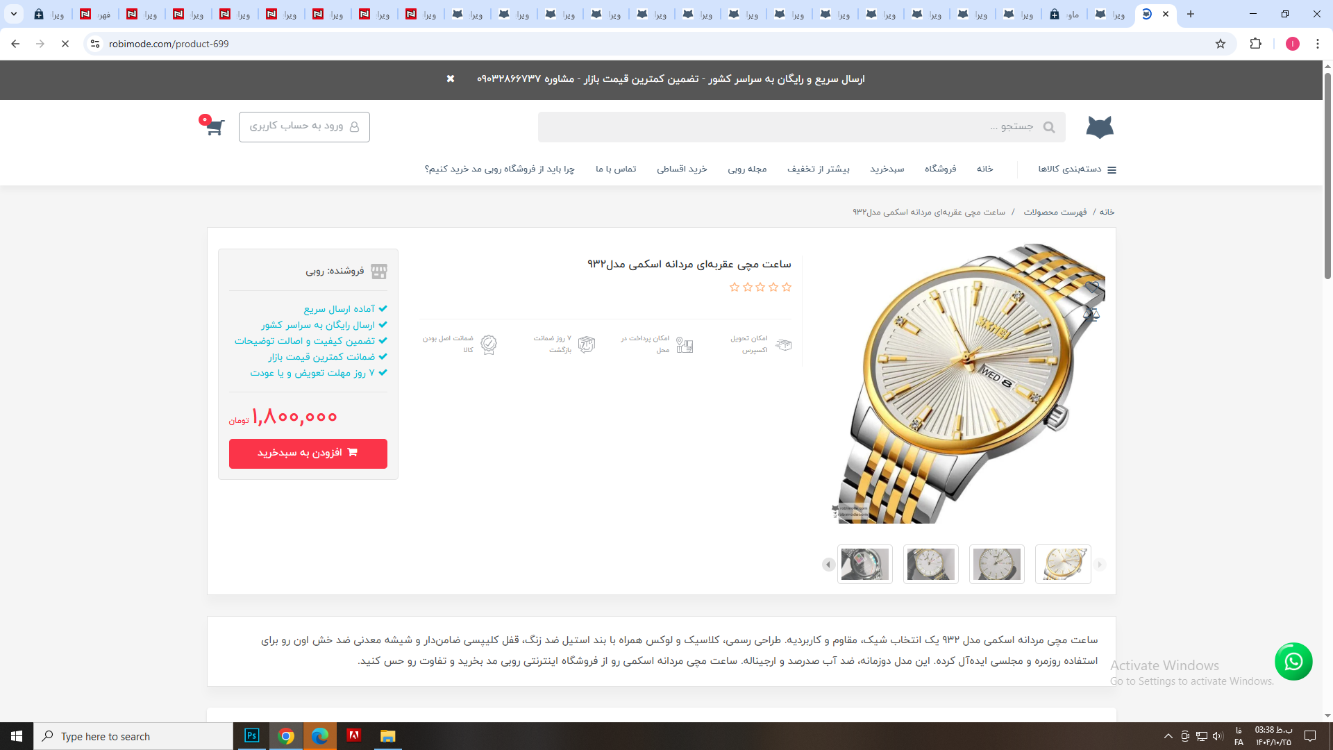Click the Robimode fox logo

coord(1099,127)
